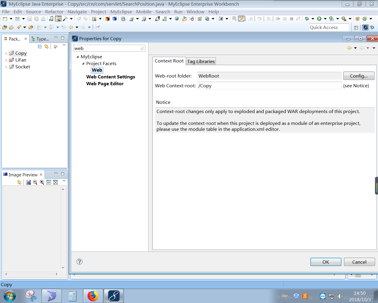
Task: Click Image Preview vertical scrollbar down arrow
Action: [x=63, y=268]
